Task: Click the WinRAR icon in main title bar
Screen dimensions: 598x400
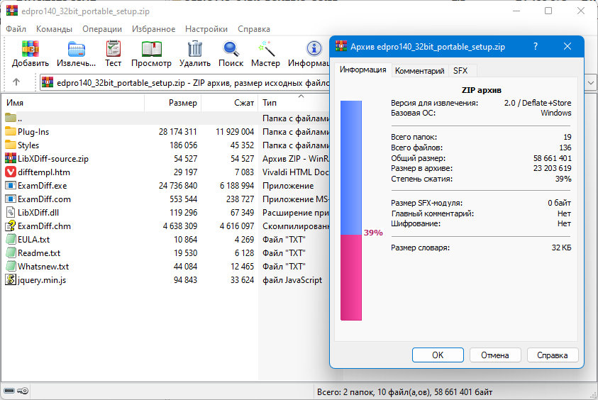Action: point(12,11)
